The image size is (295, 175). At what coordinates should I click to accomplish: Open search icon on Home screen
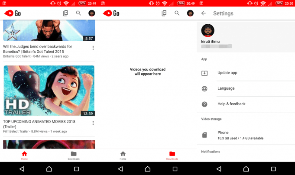(78, 13)
